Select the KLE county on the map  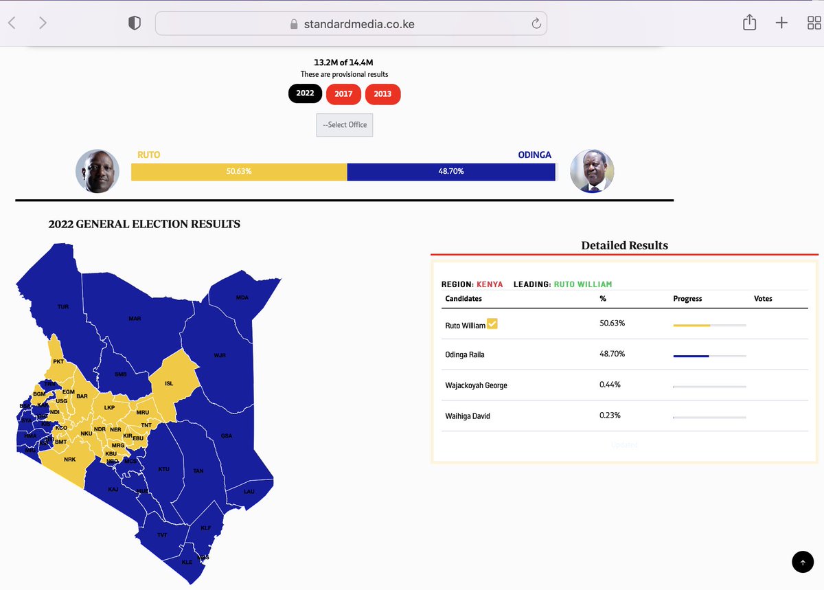(187, 562)
